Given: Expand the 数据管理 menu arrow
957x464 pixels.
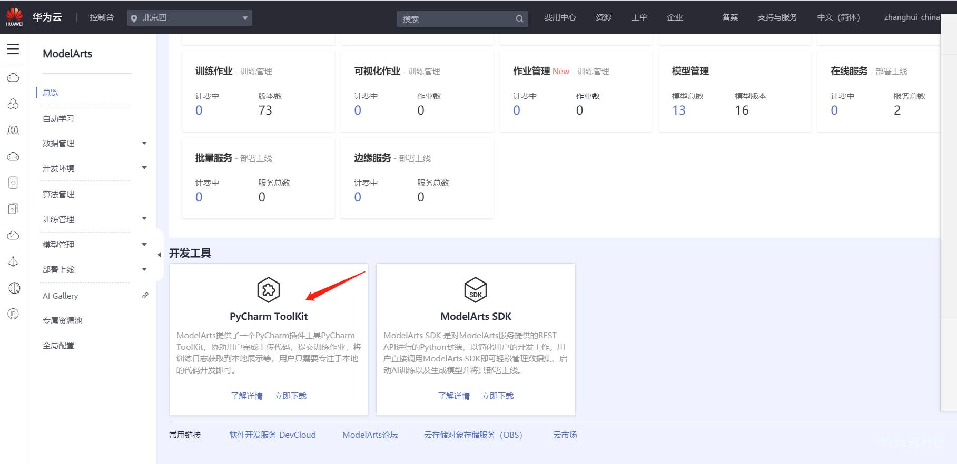Looking at the screenshot, I should (x=144, y=143).
